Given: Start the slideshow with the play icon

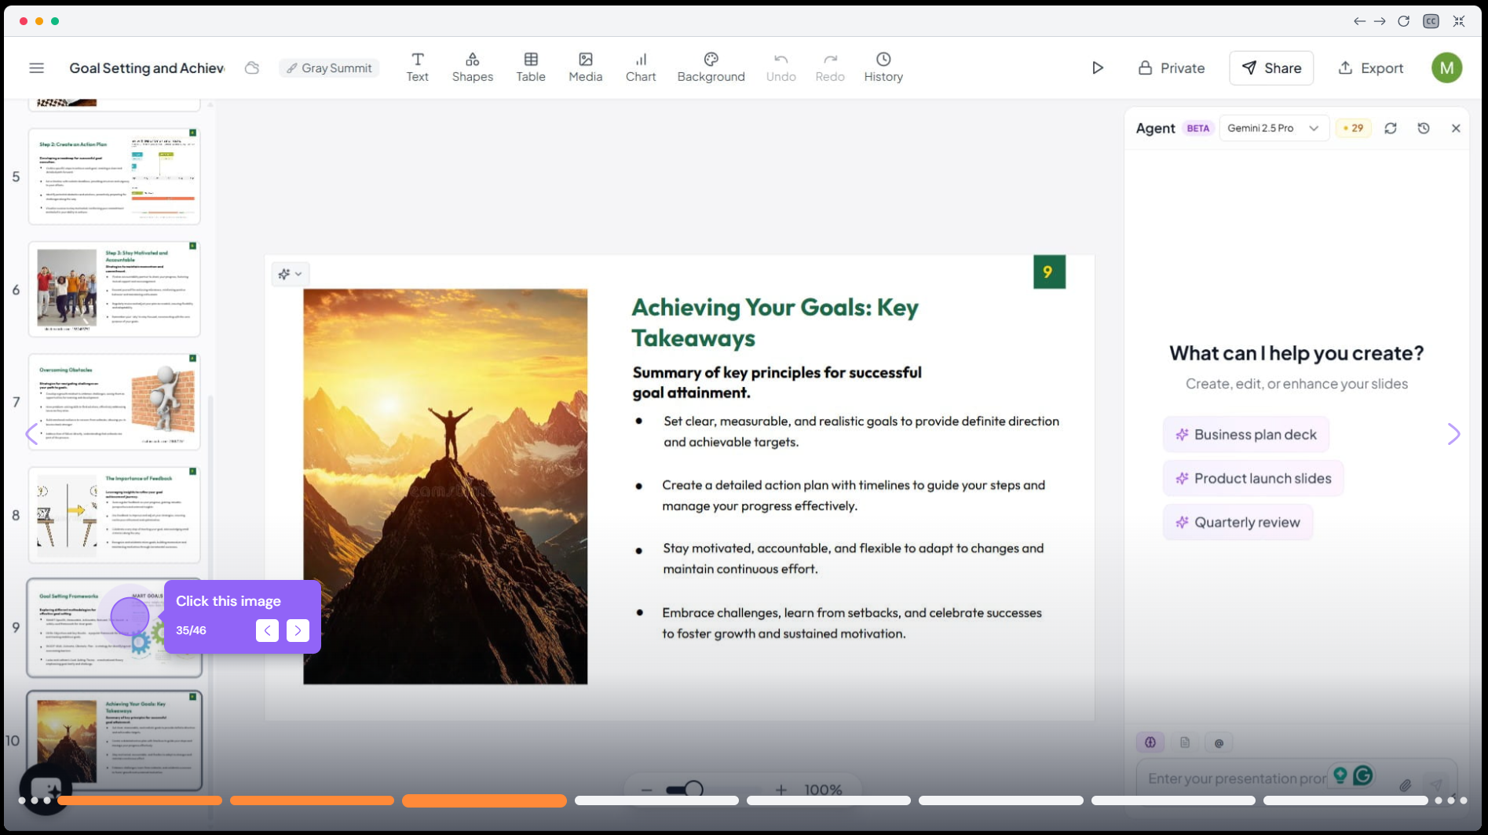Looking at the screenshot, I should [x=1098, y=68].
